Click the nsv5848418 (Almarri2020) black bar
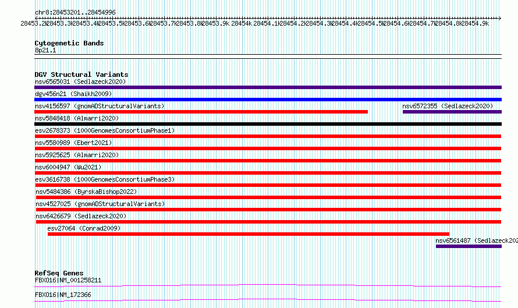Image resolution: width=518 pixels, height=308 pixels. [x=268, y=124]
